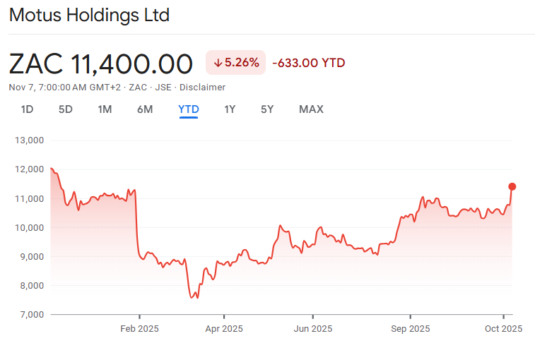The width and height of the screenshot is (535, 348).
Task: Click the Oct 2025 axis label
Action: tap(502, 329)
